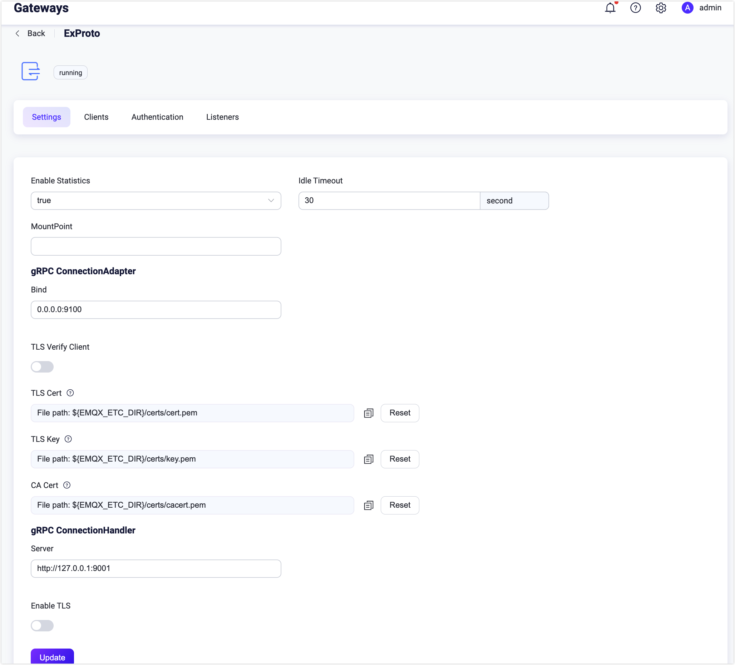The image size is (735, 665).
Task: Click the TLS Key file selector icon
Action: (369, 459)
